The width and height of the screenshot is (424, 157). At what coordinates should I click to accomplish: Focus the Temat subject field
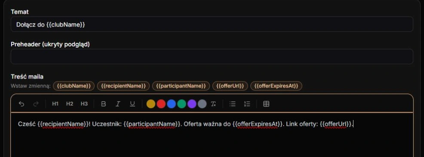(212, 24)
